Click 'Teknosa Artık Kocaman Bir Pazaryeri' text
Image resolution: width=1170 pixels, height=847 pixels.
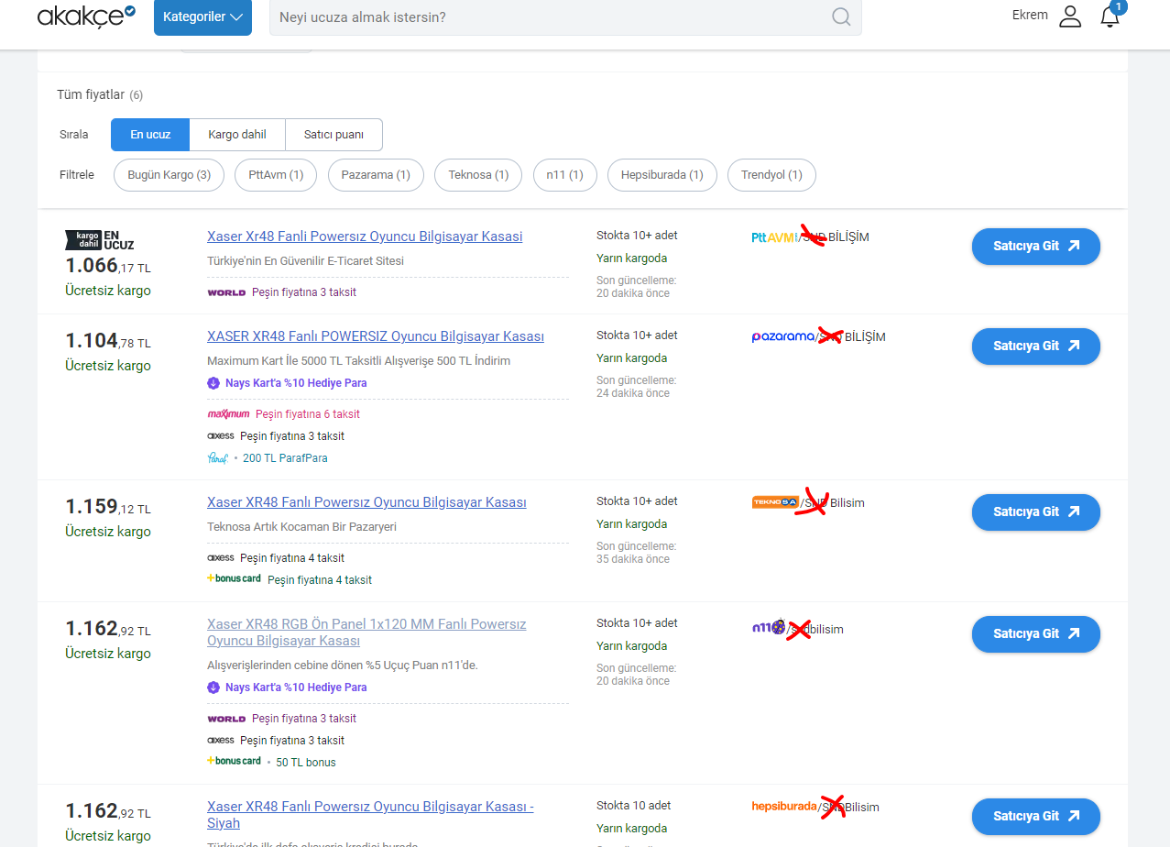click(x=301, y=527)
